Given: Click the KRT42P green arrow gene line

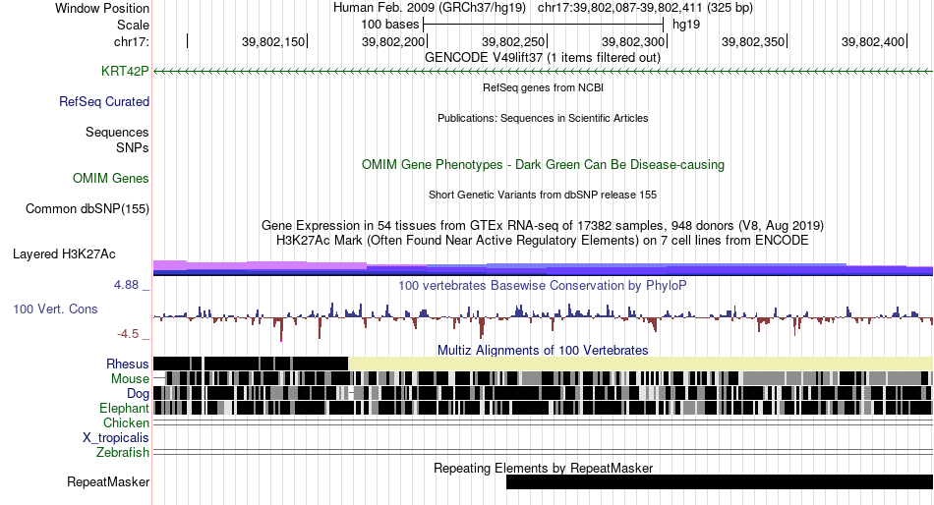Looking at the screenshot, I should 544,72.
